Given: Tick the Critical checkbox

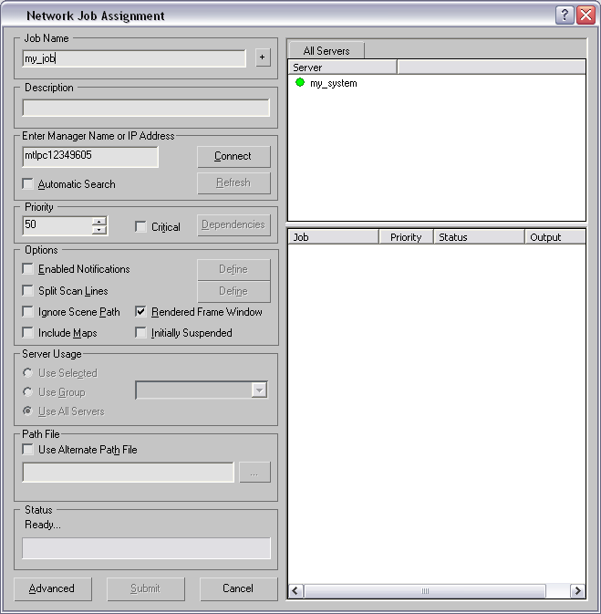Looking at the screenshot, I should tap(140, 227).
